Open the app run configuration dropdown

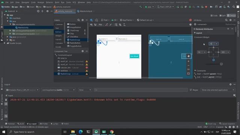(149, 7)
